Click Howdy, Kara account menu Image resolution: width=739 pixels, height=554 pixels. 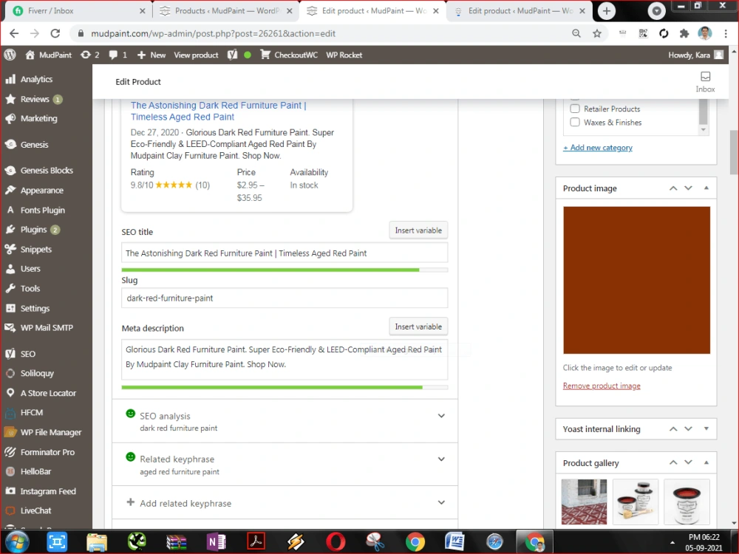click(695, 55)
